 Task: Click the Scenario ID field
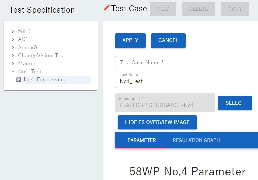165,103
